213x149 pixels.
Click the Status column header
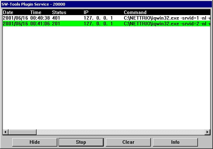click(59, 12)
